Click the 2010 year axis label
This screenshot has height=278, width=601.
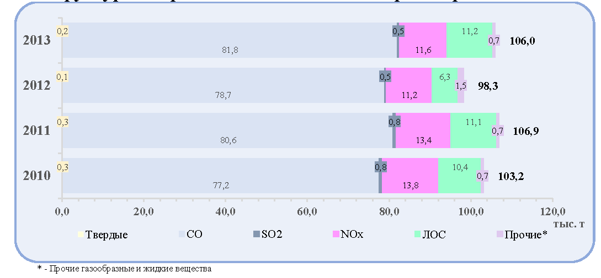click(36, 176)
